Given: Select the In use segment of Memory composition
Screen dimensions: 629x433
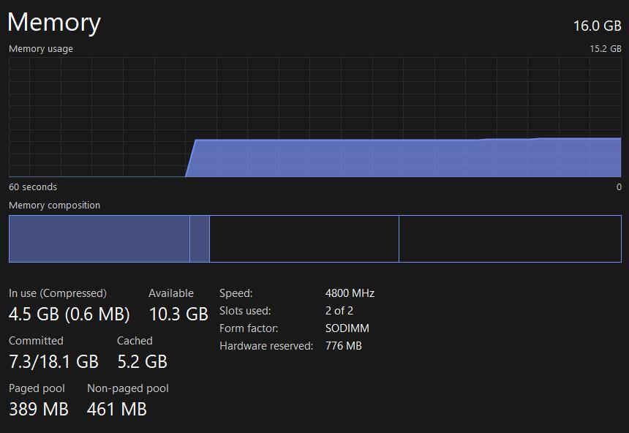Looking at the screenshot, I should tap(99, 238).
